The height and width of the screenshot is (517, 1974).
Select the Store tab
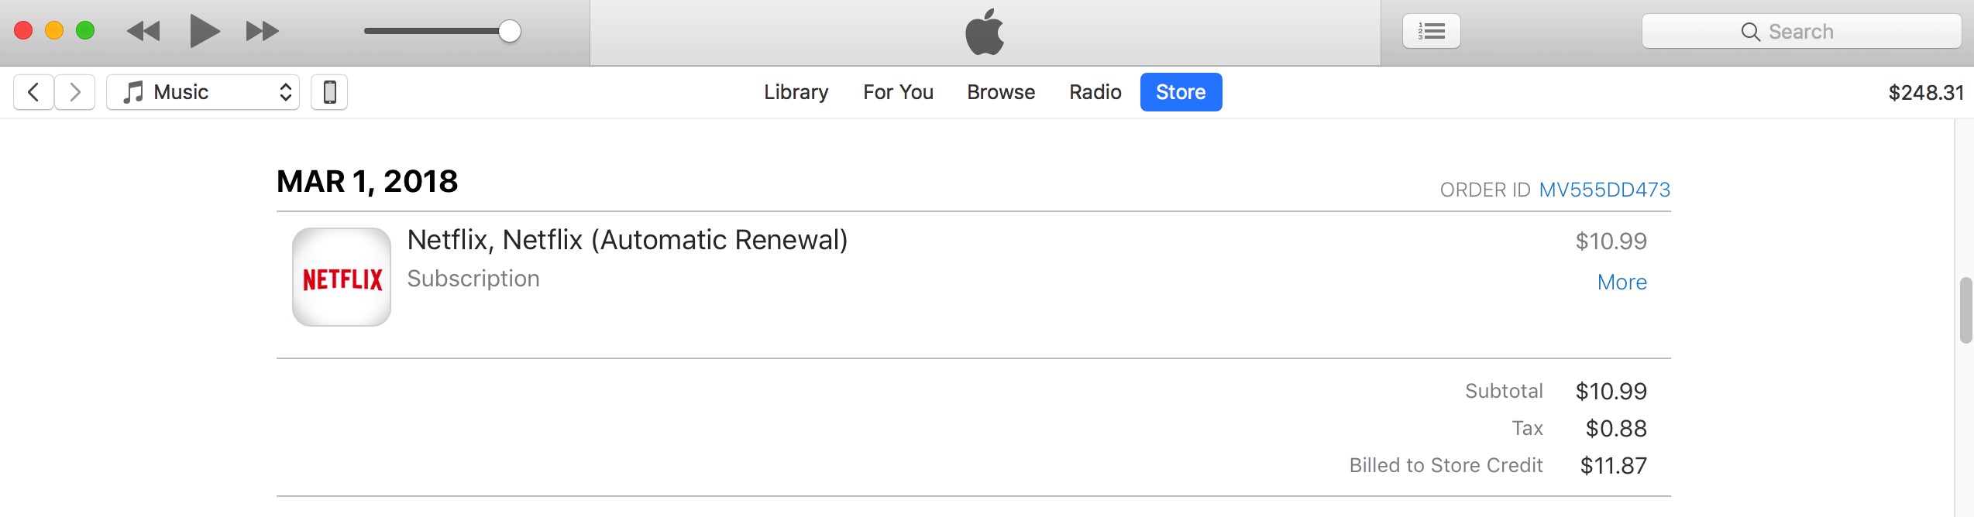pyautogui.click(x=1181, y=92)
